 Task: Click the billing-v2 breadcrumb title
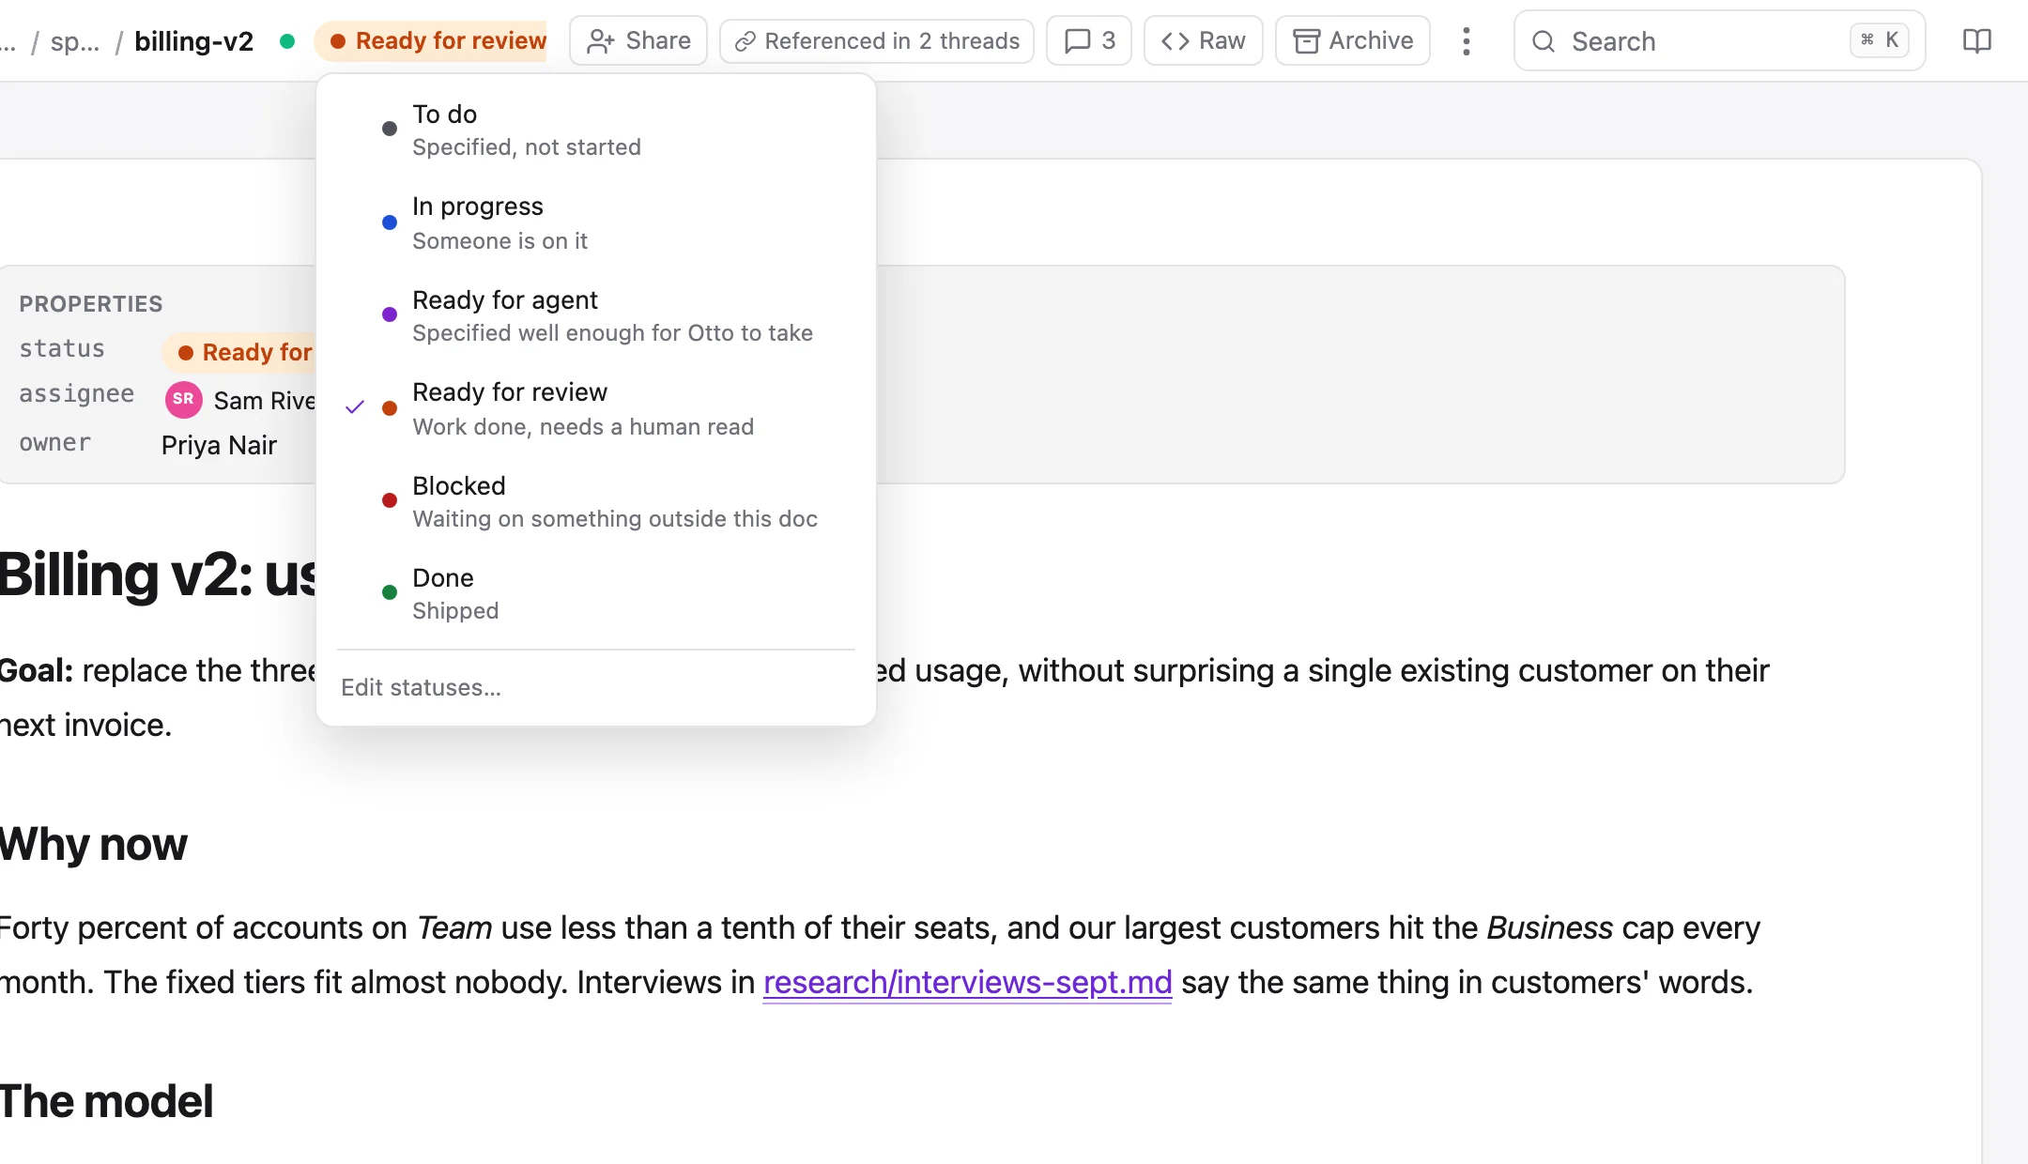click(x=194, y=41)
